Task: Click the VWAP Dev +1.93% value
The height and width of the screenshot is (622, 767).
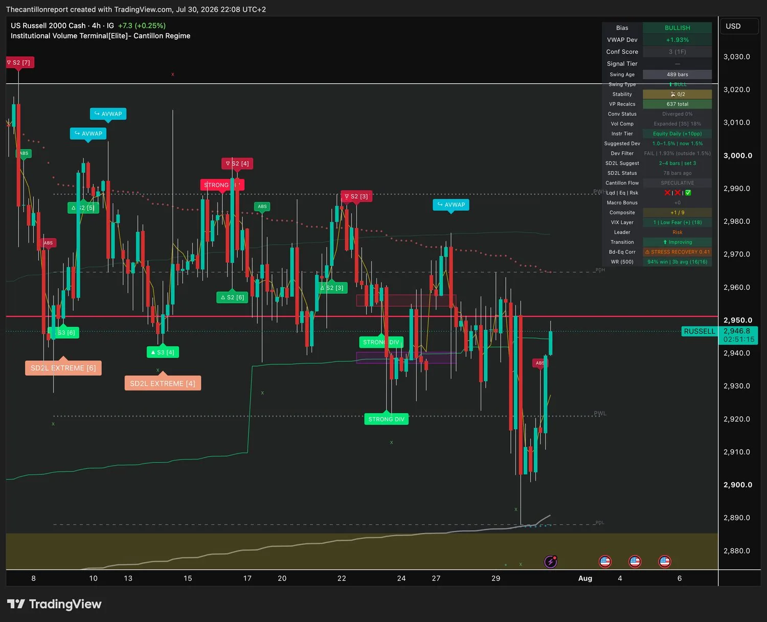Action: pyautogui.click(x=677, y=40)
